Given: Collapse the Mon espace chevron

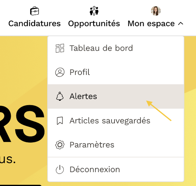Looking at the screenshot, I should coord(181,24).
